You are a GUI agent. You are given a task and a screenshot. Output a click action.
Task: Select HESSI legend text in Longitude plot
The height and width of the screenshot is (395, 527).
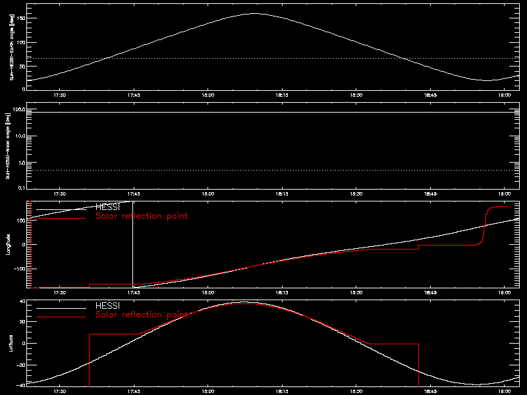pyautogui.click(x=107, y=207)
